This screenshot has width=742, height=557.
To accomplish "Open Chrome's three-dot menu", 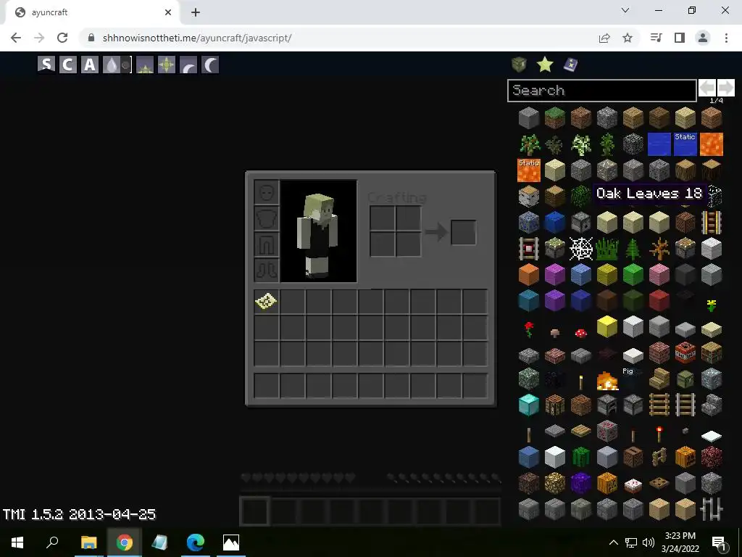I will (x=726, y=38).
